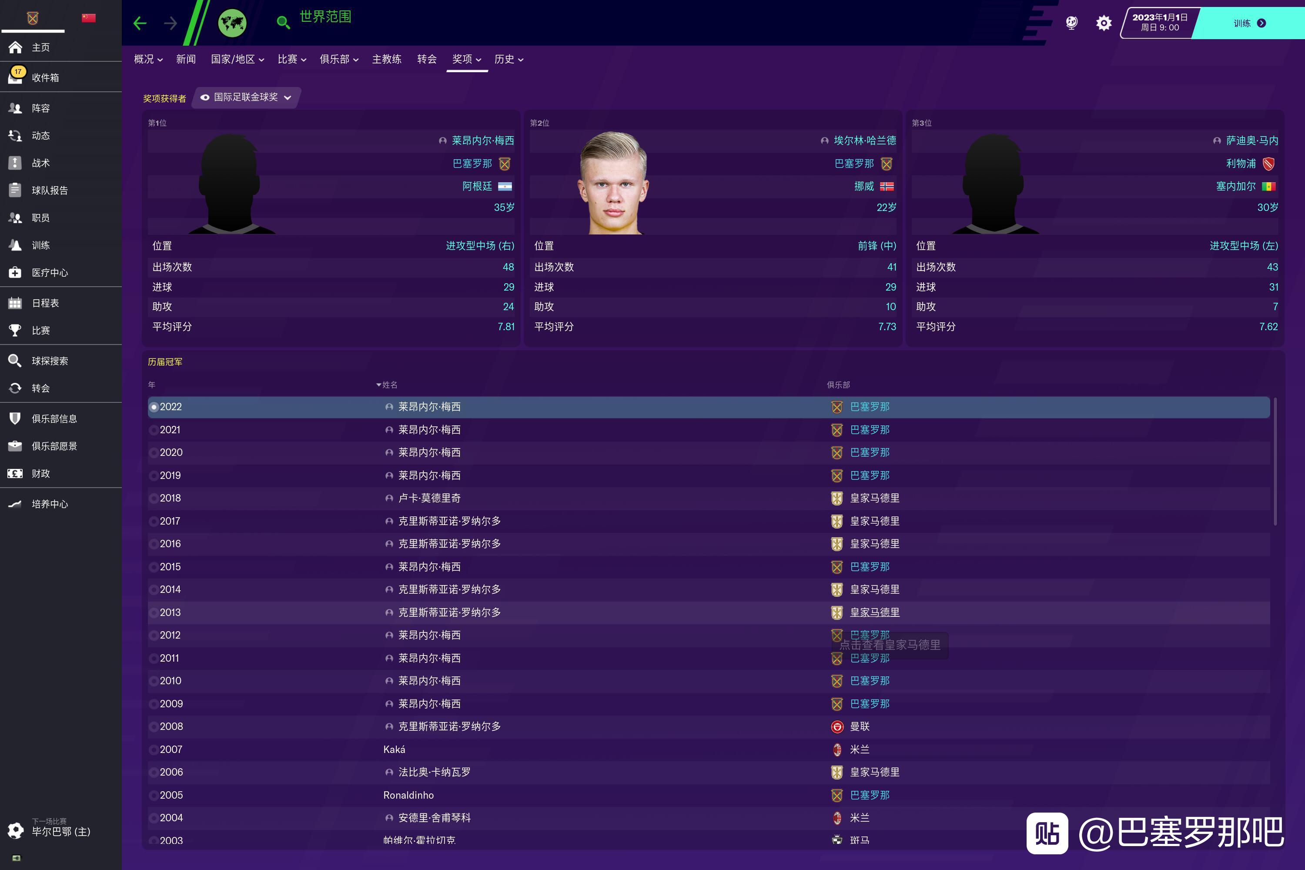Switch to the 新闻 tab
The image size is (1305, 870).
[x=186, y=59]
